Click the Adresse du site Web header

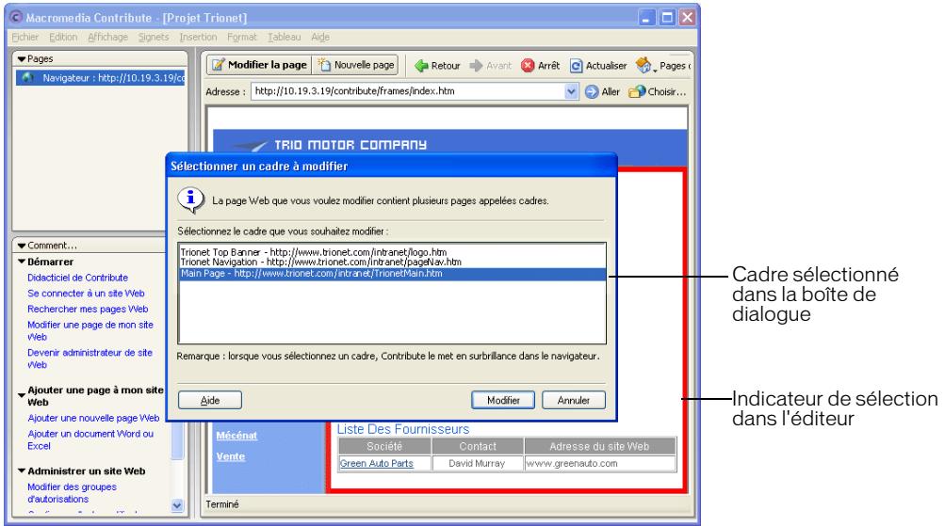[x=600, y=446]
